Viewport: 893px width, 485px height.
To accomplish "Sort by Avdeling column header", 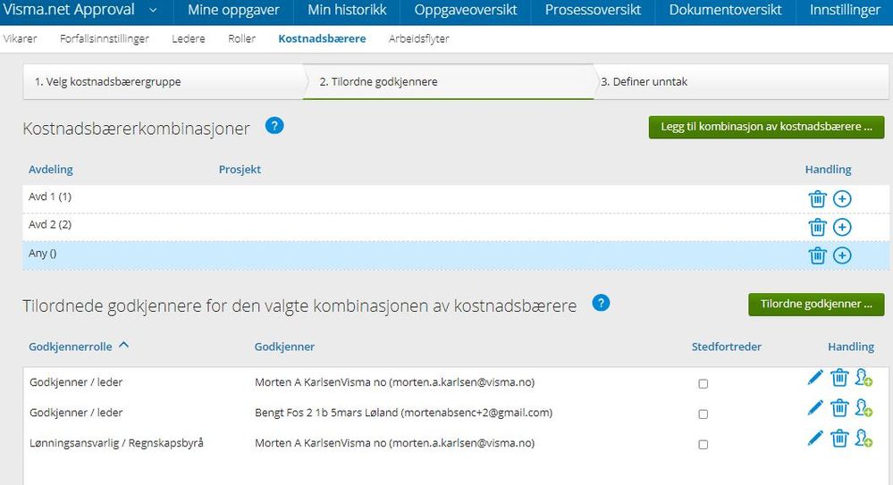I will tap(51, 169).
